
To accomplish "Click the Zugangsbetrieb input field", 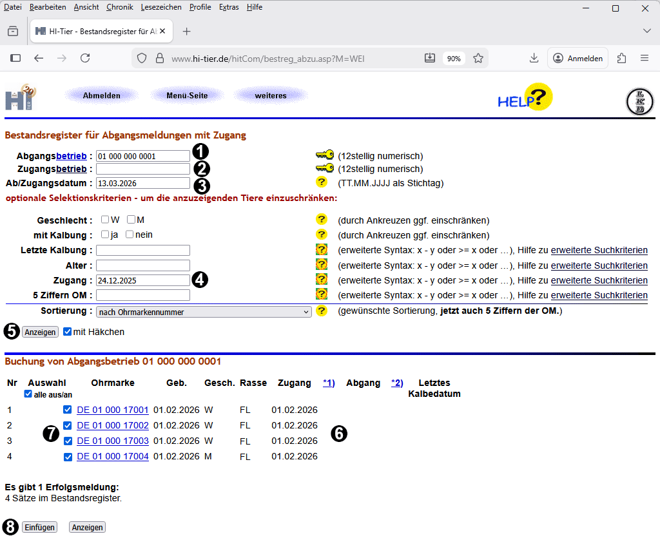I will pos(142,169).
